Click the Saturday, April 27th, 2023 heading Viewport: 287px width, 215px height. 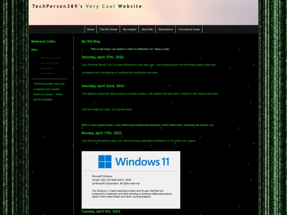(x=103, y=57)
